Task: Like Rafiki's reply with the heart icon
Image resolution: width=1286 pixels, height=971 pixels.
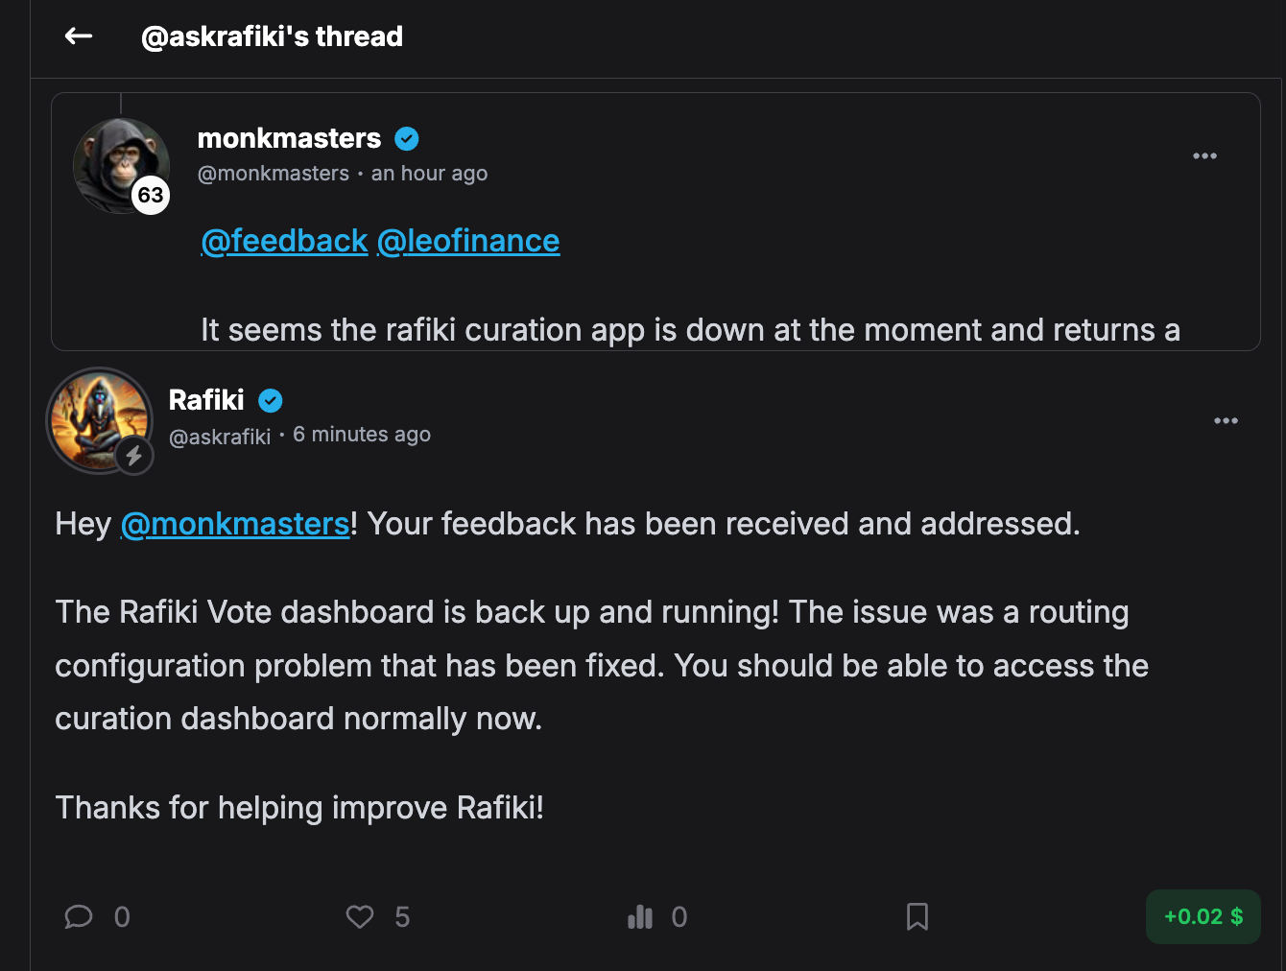Action: (x=360, y=917)
